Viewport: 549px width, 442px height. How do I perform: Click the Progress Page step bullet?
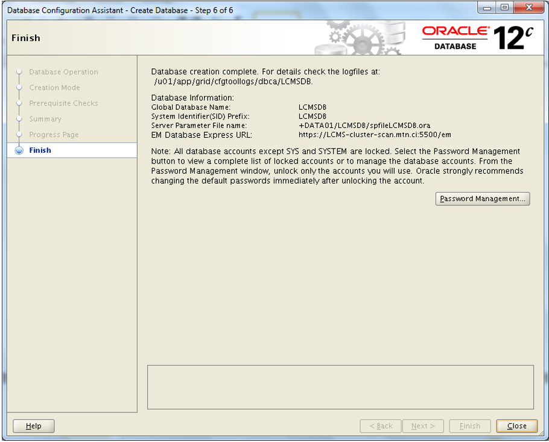pos(19,135)
